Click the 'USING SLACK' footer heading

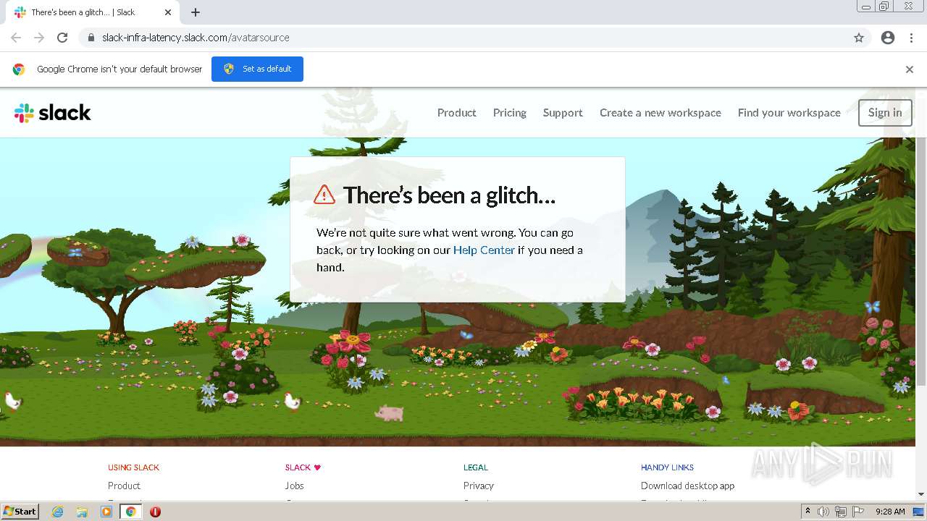133,467
